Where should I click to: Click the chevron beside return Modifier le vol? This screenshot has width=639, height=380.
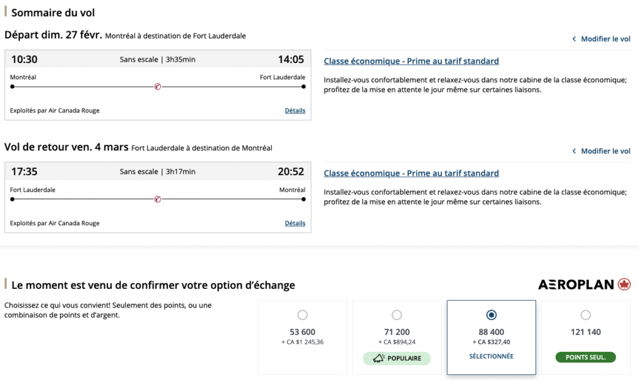[574, 151]
